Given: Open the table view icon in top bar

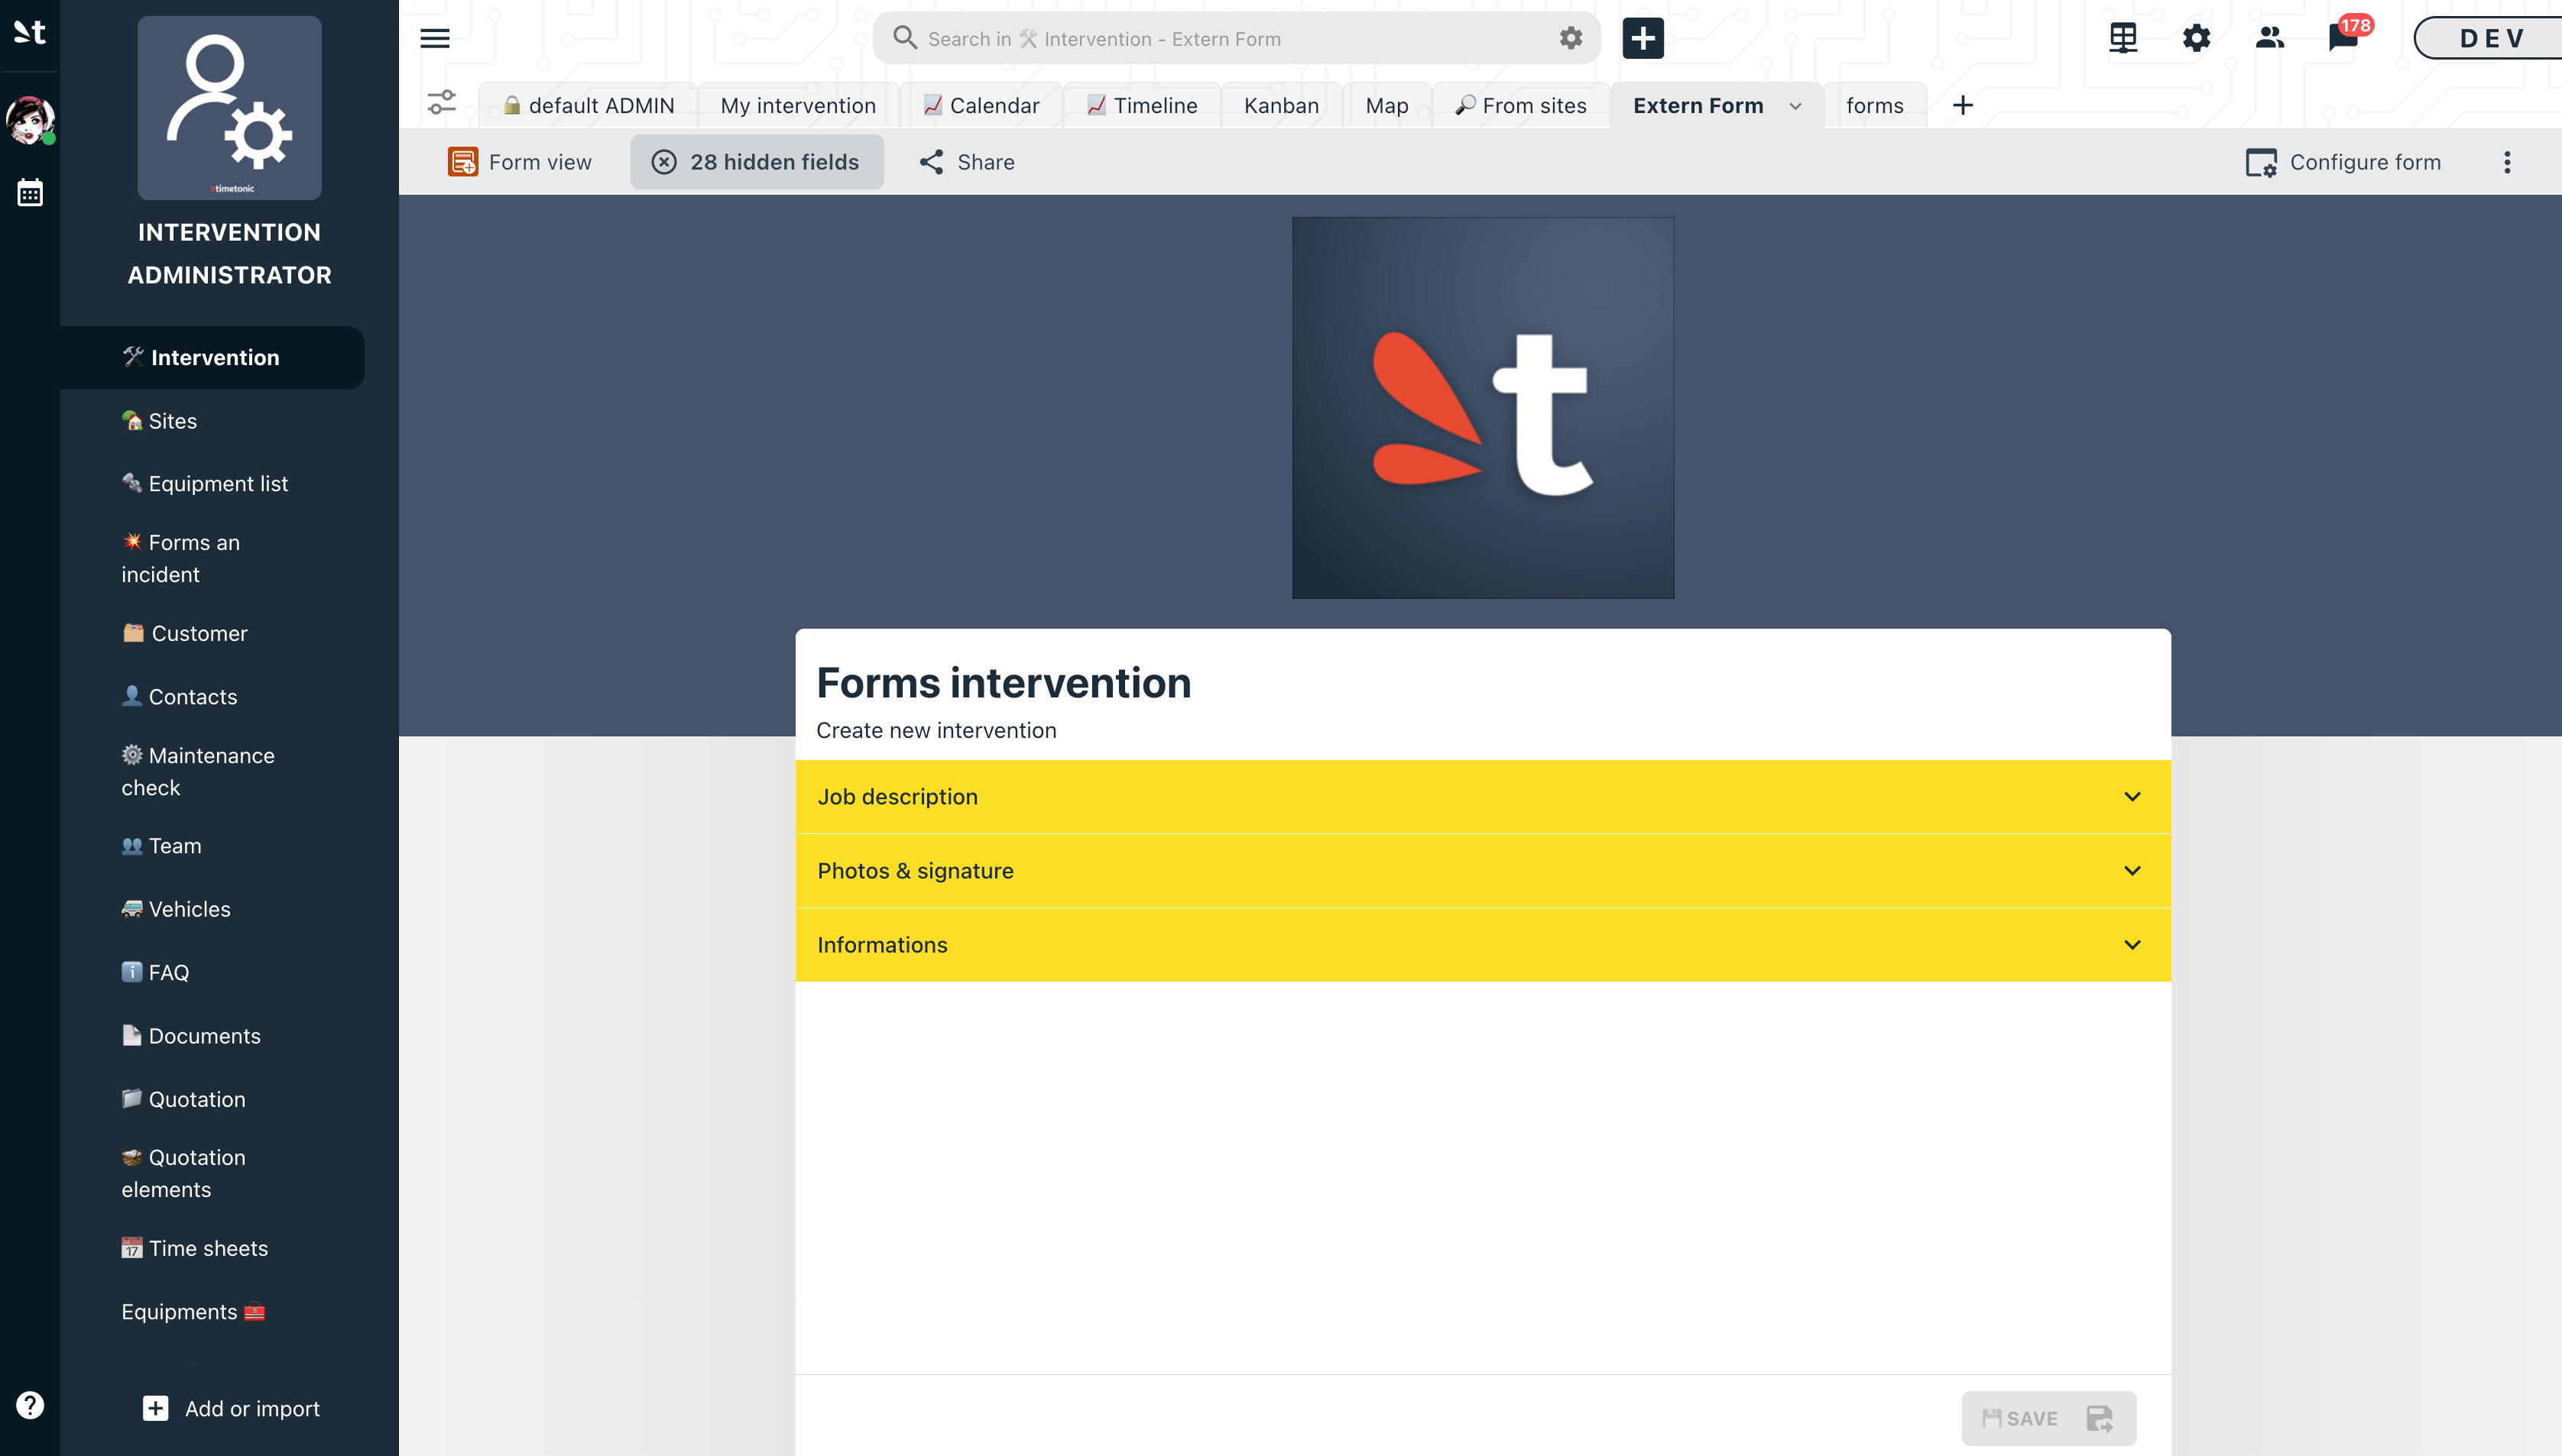Looking at the screenshot, I should (x=2122, y=37).
